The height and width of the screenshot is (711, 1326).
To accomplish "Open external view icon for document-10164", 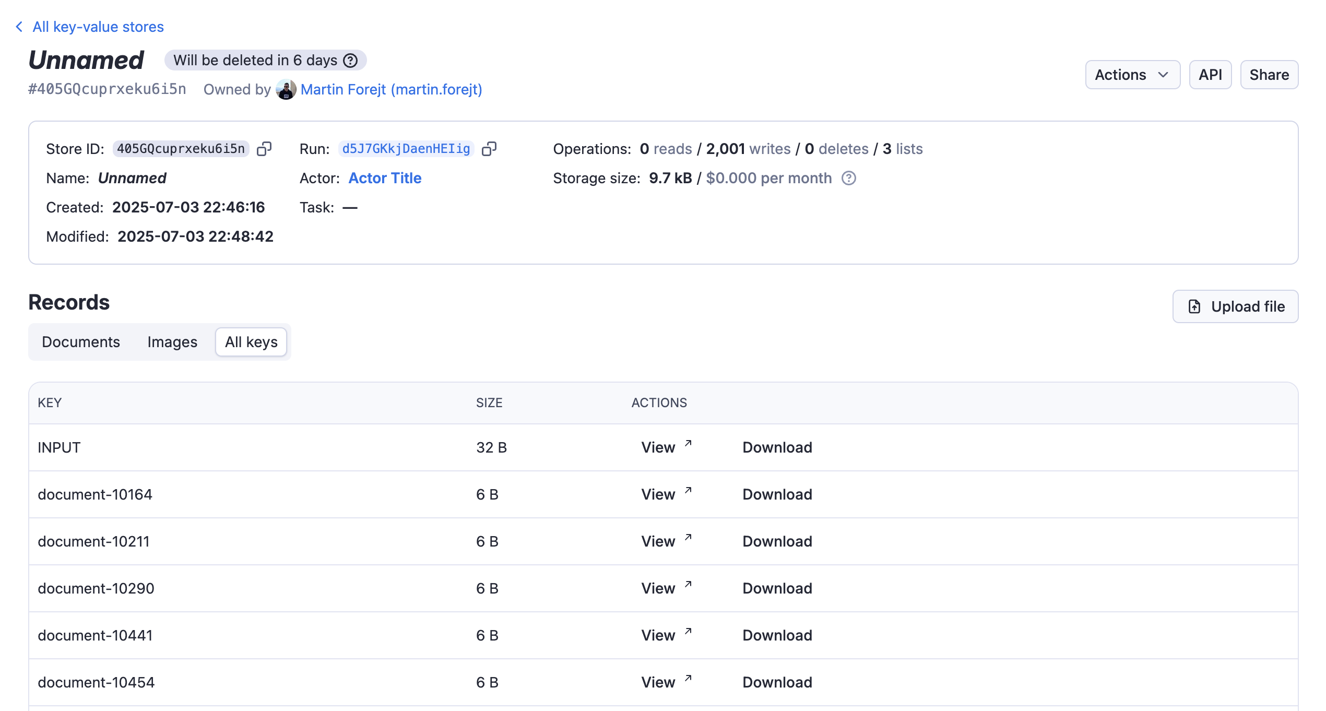I will (x=688, y=491).
